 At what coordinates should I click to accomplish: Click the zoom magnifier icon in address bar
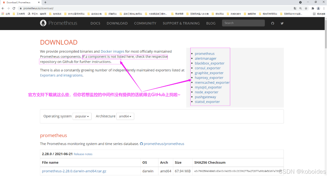pyautogui.click(x=301, y=8)
